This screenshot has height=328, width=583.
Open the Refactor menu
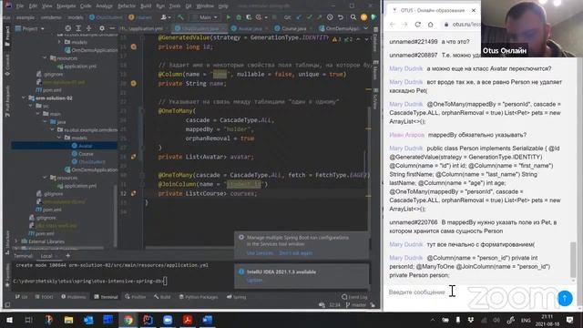click(127, 6)
